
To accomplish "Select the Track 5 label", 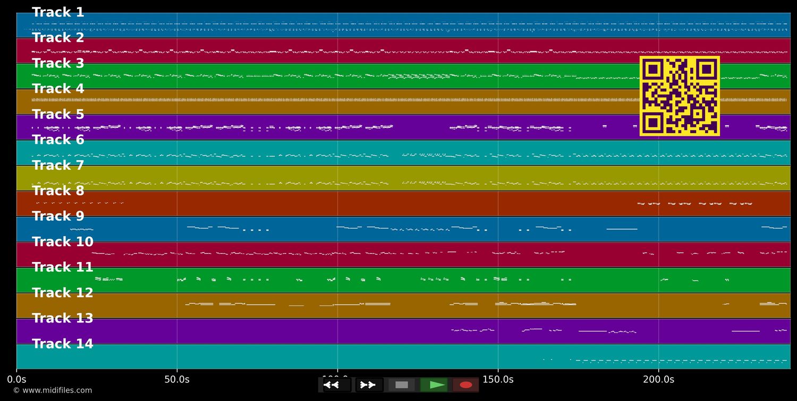I will pos(58,114).
